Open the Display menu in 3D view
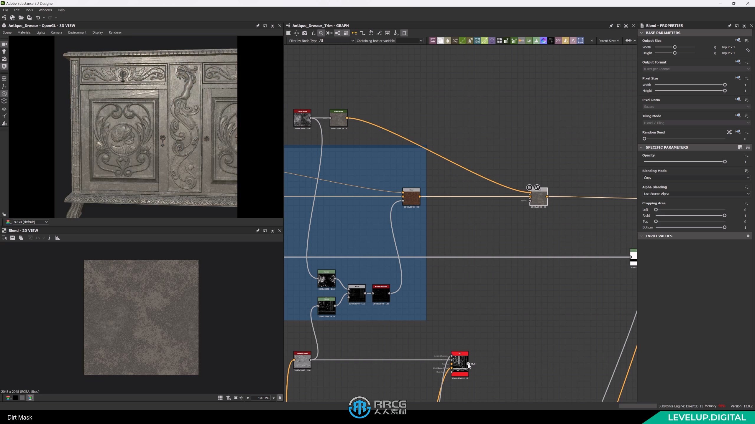The width and height of the screenshot is (755, 424). click(97, 32)
